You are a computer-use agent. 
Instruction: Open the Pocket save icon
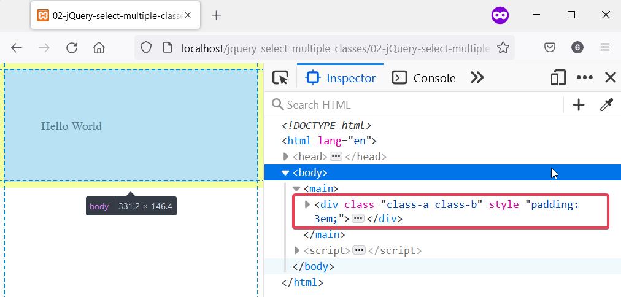tap(550, 48)
